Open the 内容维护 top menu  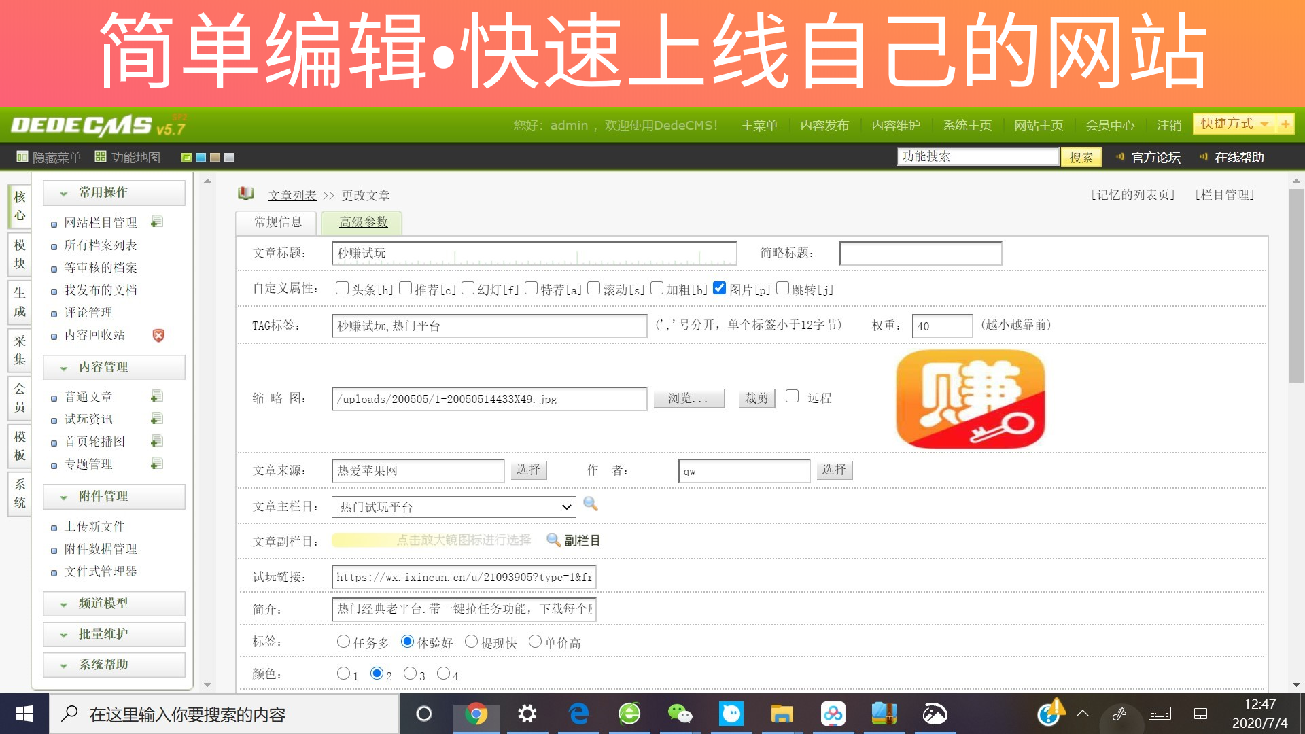tap(896, 125)
